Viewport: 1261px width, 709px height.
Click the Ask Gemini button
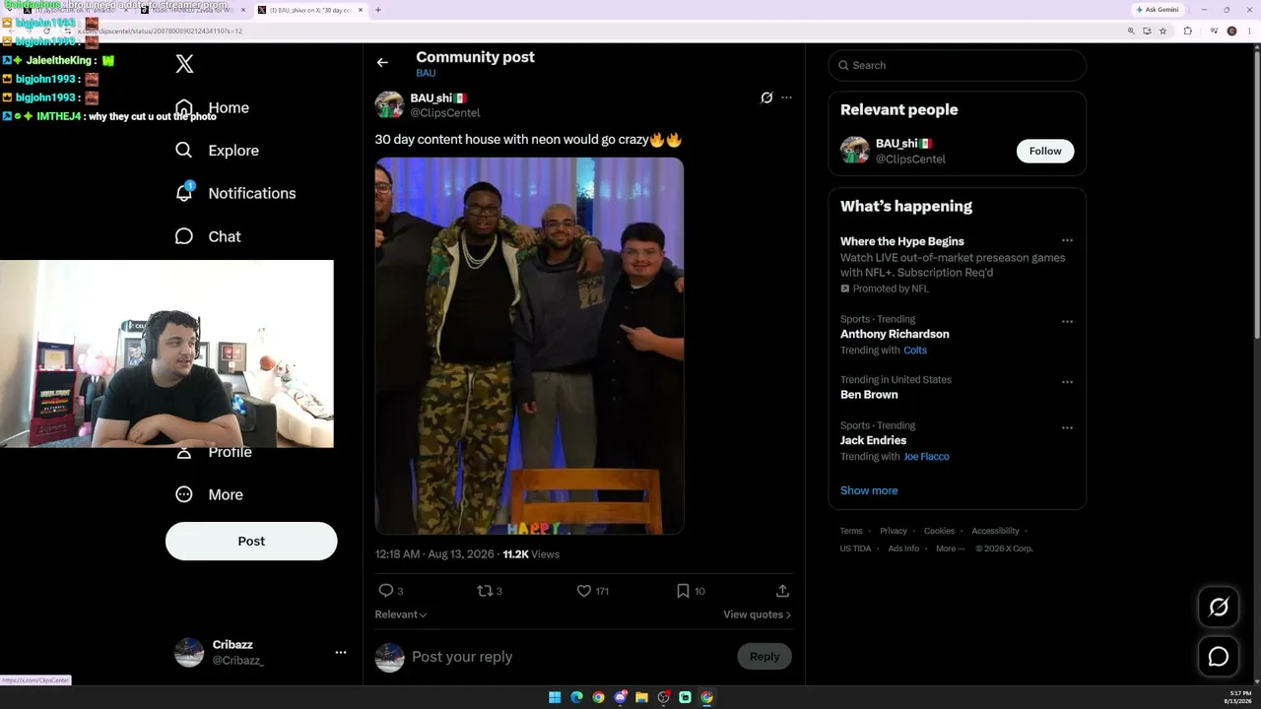(x=1158, y=10)
